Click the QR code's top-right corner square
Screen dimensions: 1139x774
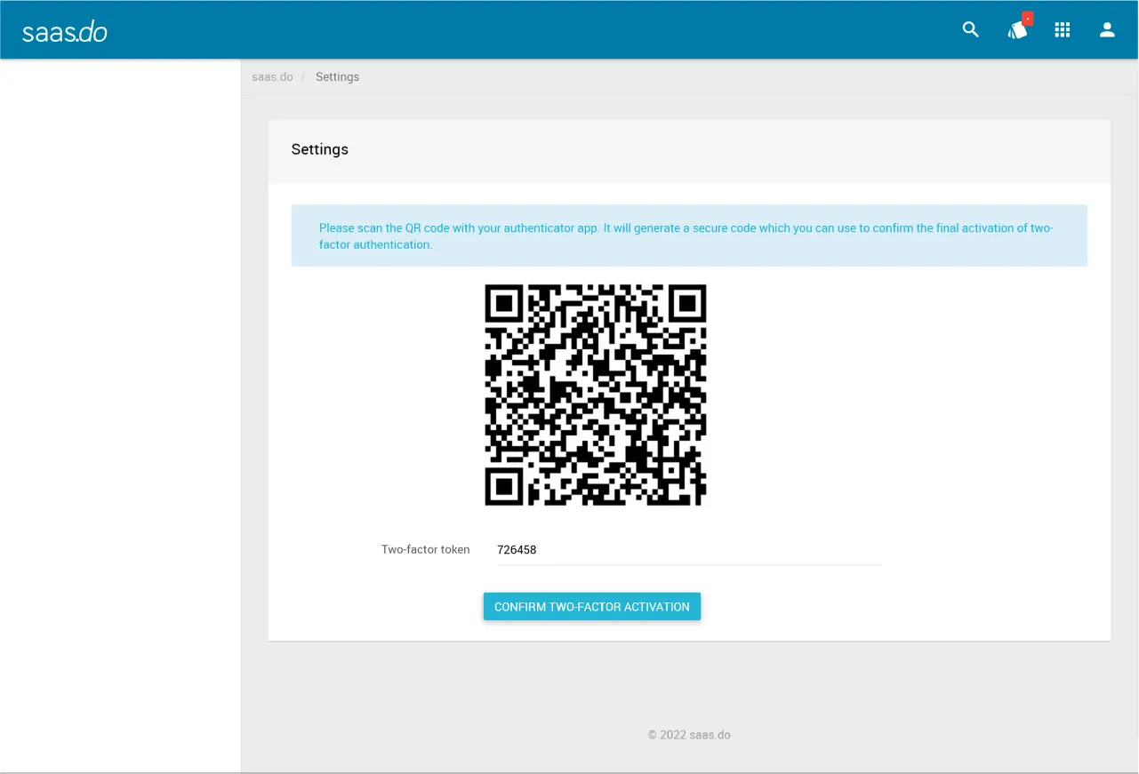click(686, 304)
